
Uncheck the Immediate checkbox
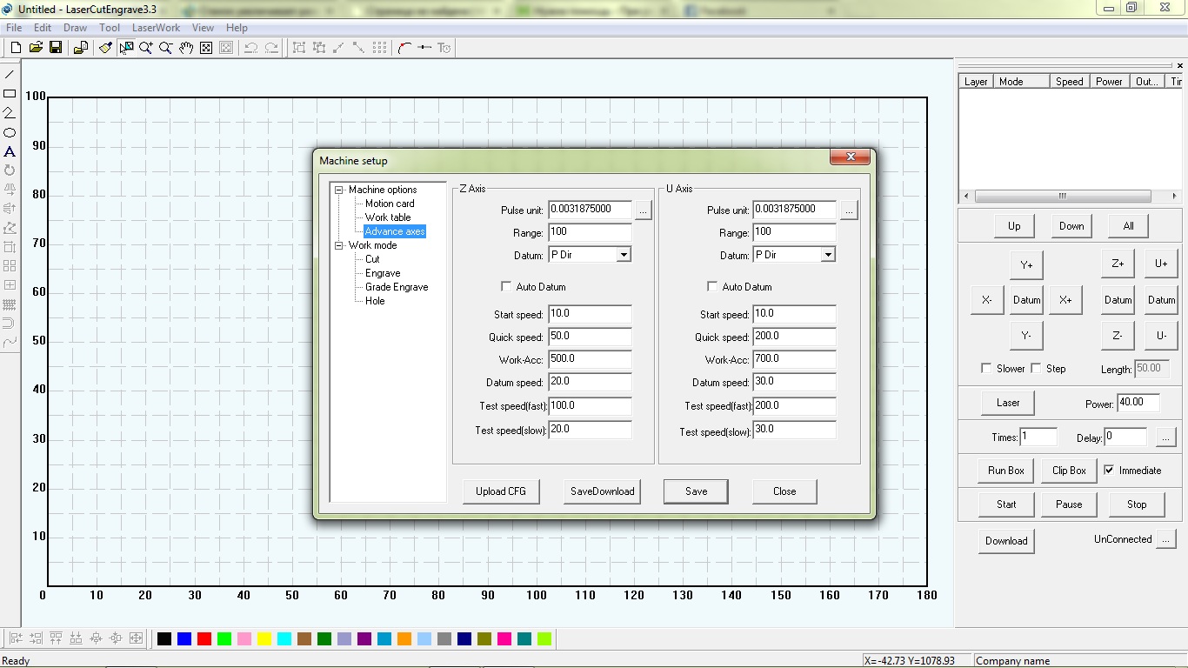click(1109, 471)
